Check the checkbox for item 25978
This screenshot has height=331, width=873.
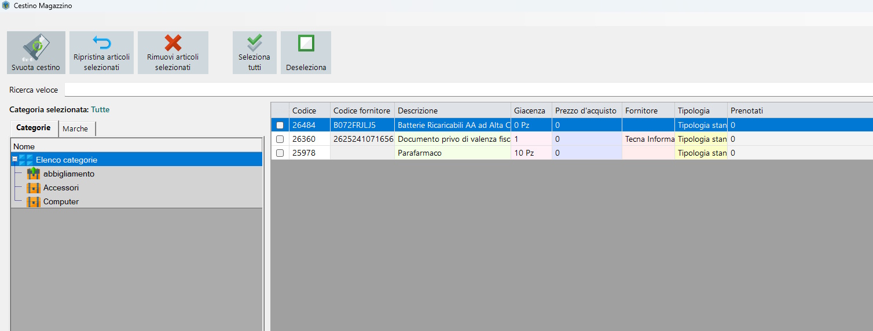pos(280,153)
